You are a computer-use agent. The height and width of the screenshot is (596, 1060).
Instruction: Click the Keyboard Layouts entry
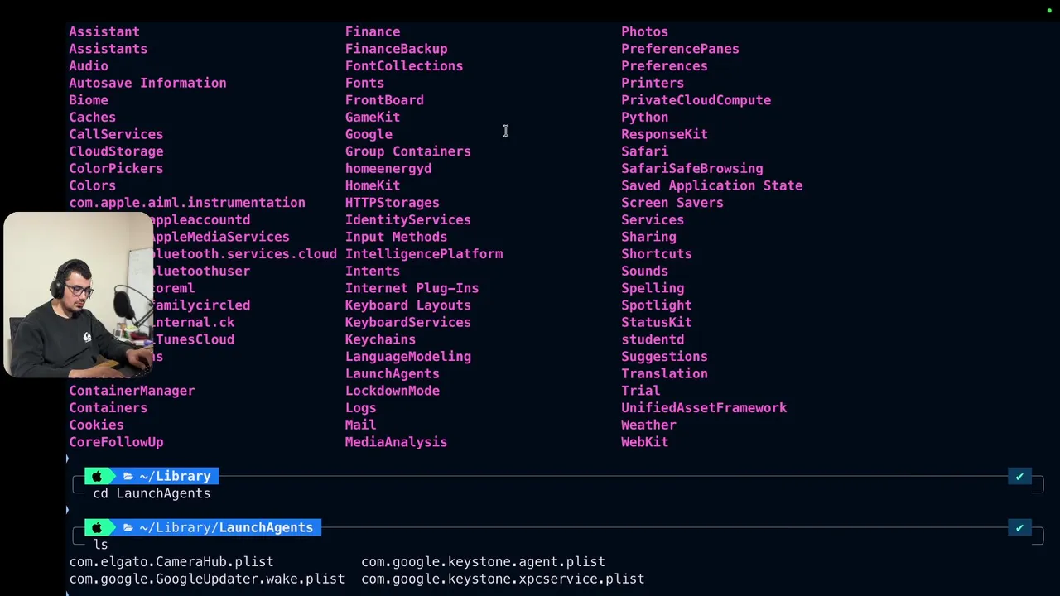[407, 305]
